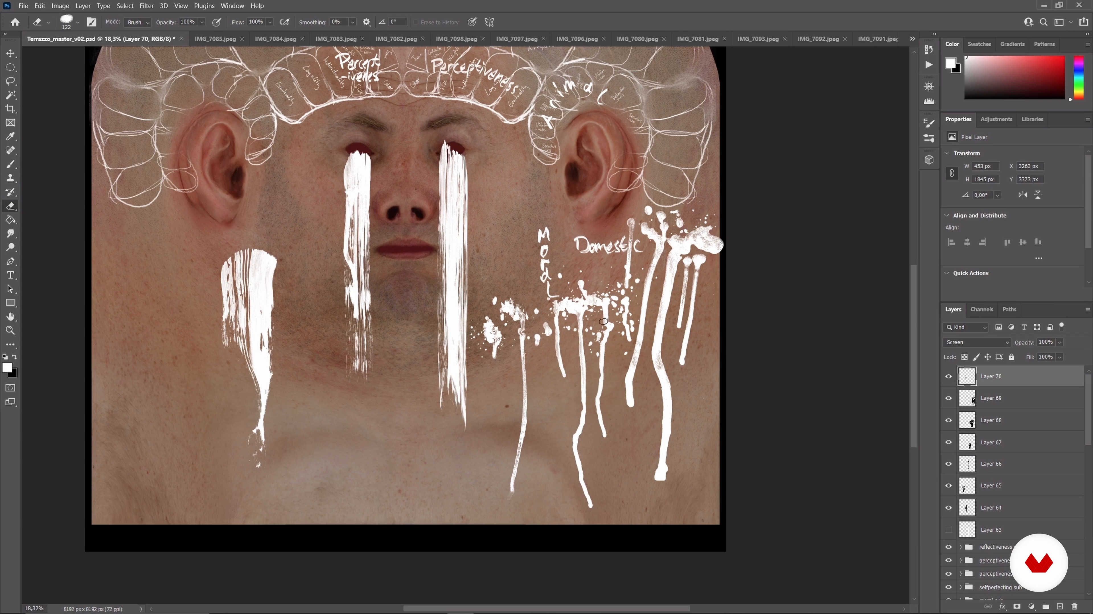Show more align options ellipsis
Image resolution: width=1093 pixels, height=614 pixels.
[x=1039, y=258]
